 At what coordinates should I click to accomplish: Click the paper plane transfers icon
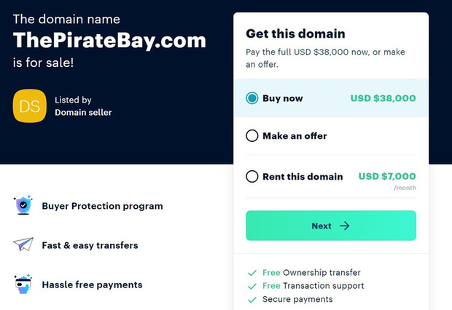[23, 245]
